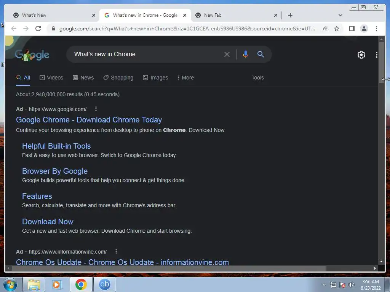Click the horizontal scrollbar left arrow
Image resolution: width=390 pixels, height=292 pixels.
8,268
